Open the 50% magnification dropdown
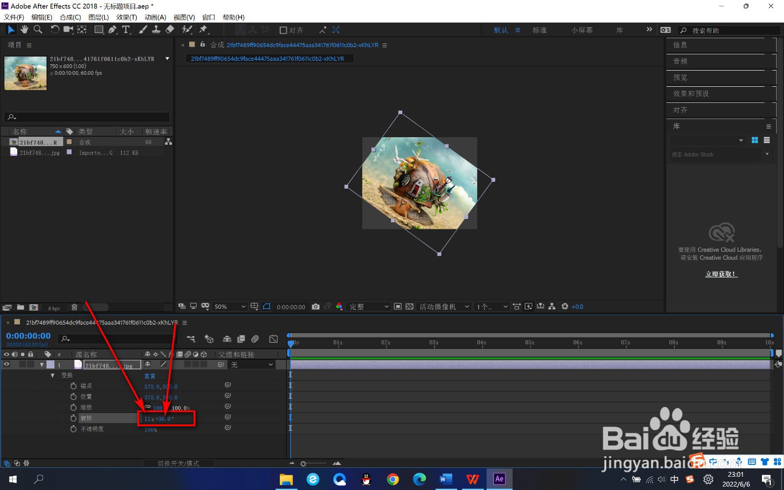The image size is (784, 490). [x=230, y=307]
